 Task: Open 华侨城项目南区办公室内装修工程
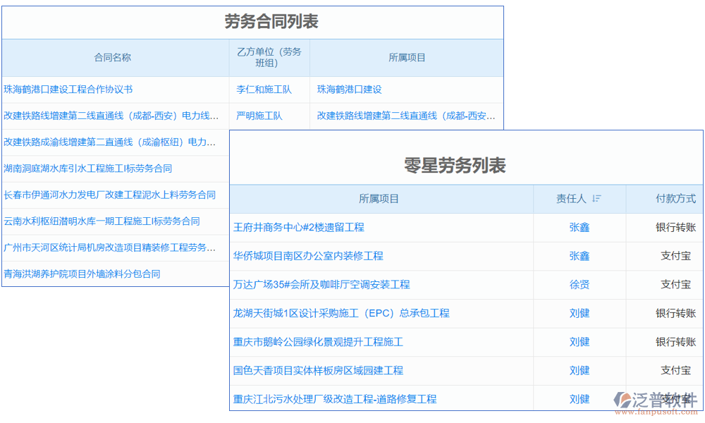click(x=308, y=256)
